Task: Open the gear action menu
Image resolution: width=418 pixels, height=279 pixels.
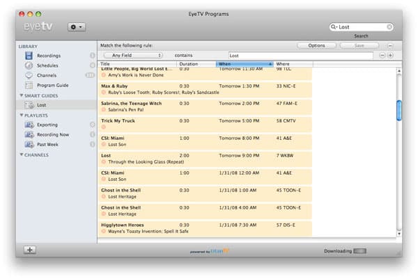Action: click(77, 27)
